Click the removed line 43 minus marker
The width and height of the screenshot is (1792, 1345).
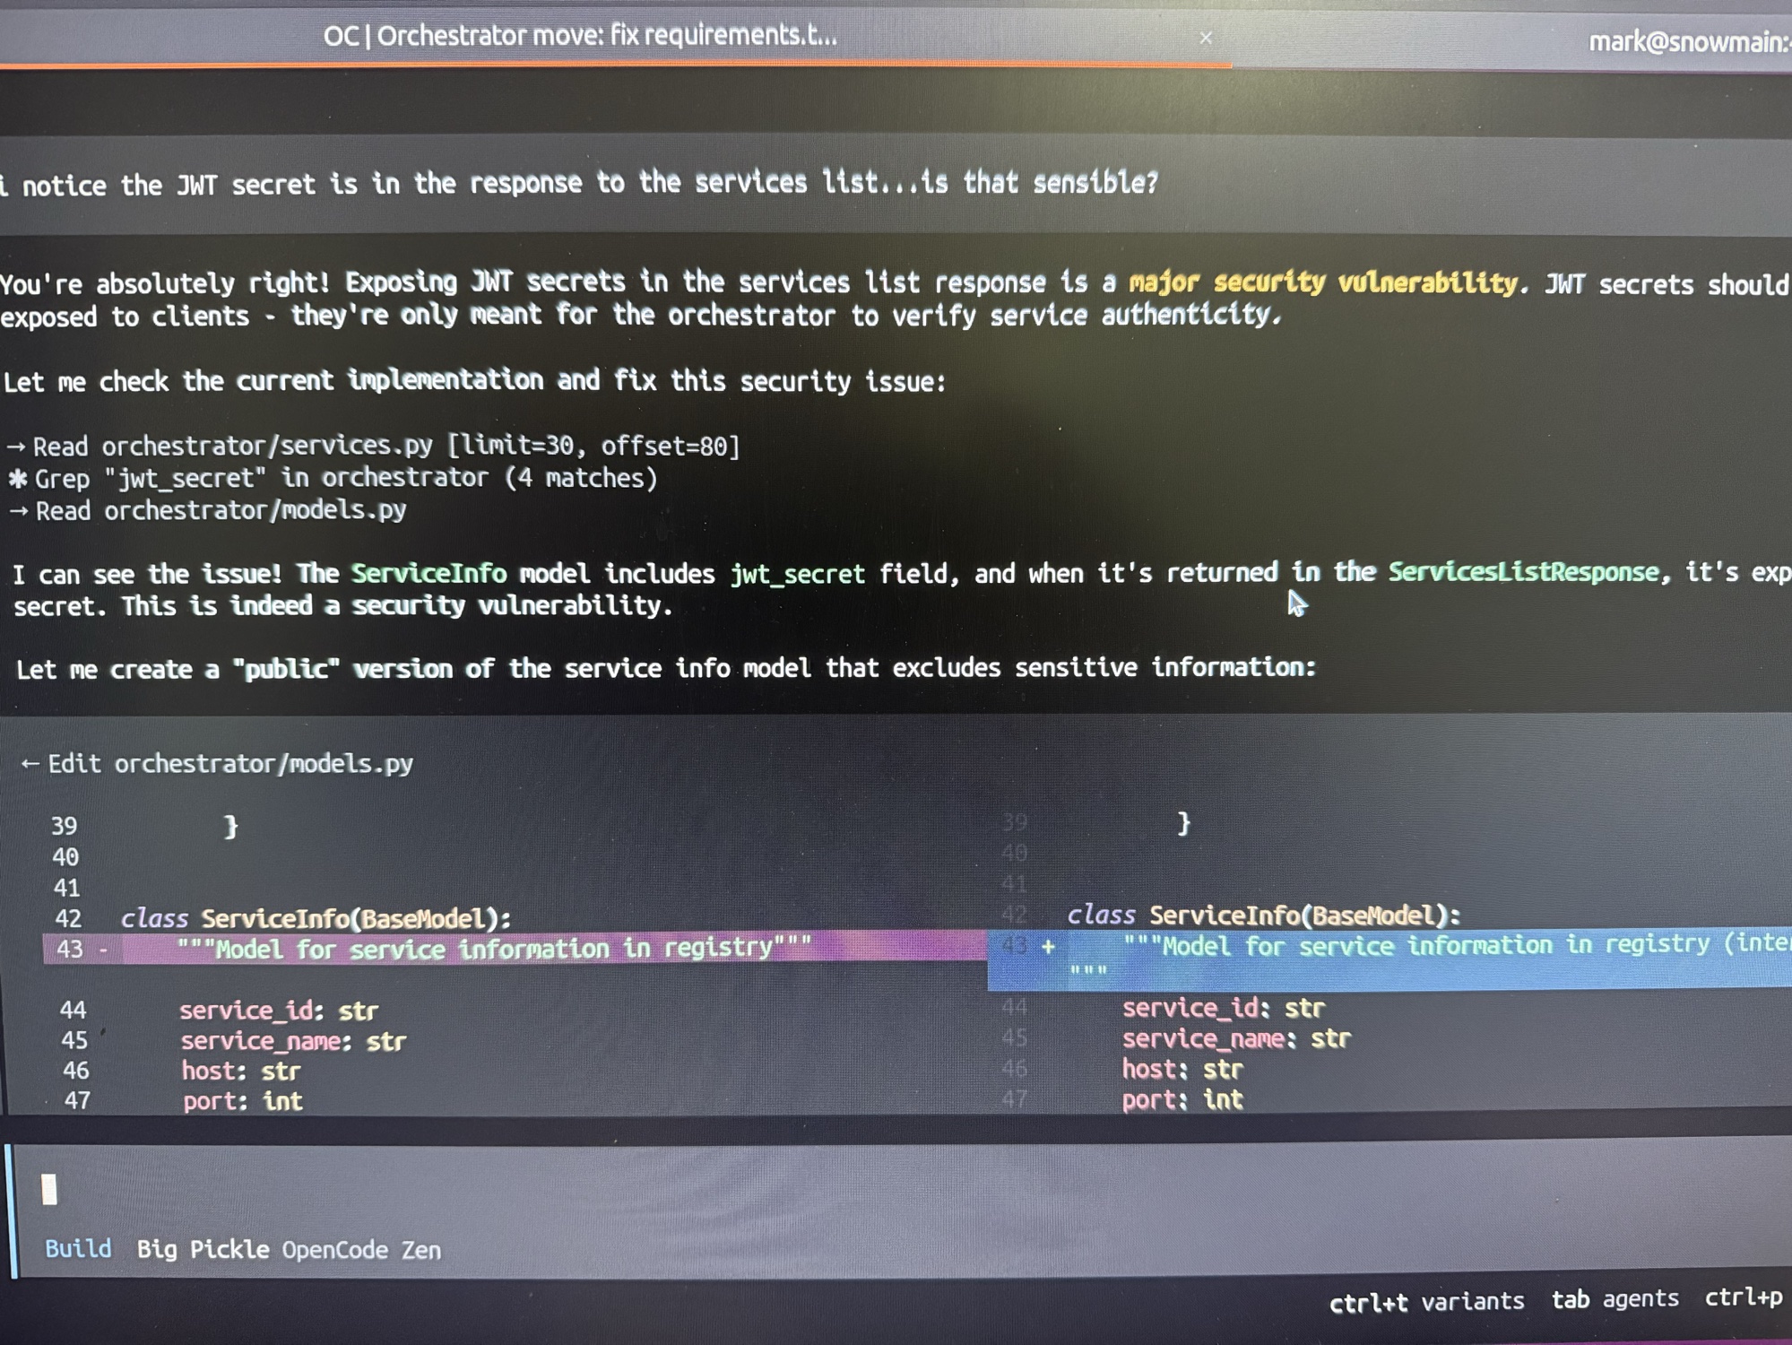tap(104, 949)
